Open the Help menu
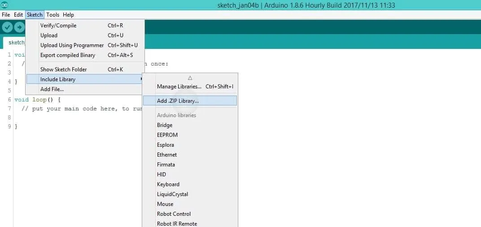The width and height of the screenshot is (481, 227). point(68,15)
